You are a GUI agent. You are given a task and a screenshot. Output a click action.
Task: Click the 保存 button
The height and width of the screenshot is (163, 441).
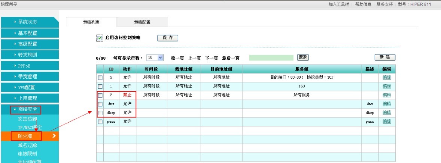(167, 38)
